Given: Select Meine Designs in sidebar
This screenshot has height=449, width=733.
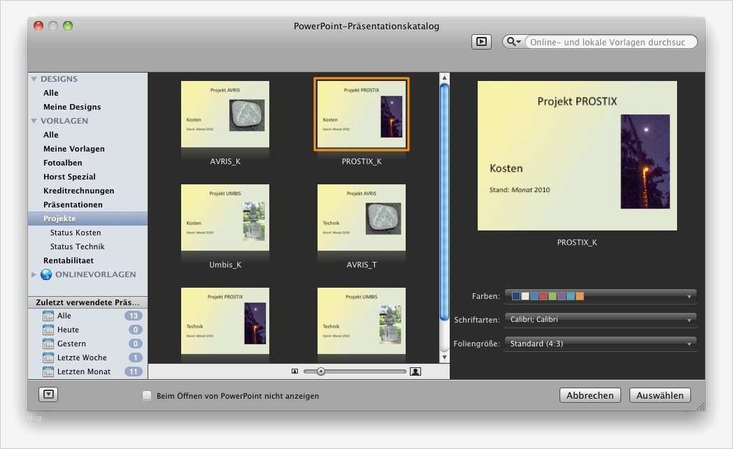Looking at the screenshot, I should 72,107.
